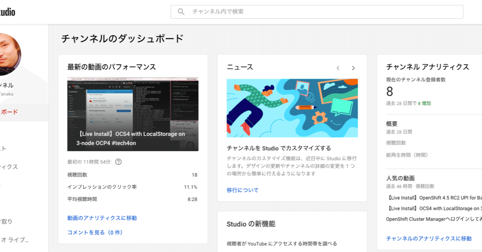482x252 pixels.
Task: Click popular video OpenShift Cluster Manager
Action: point(434,219)
